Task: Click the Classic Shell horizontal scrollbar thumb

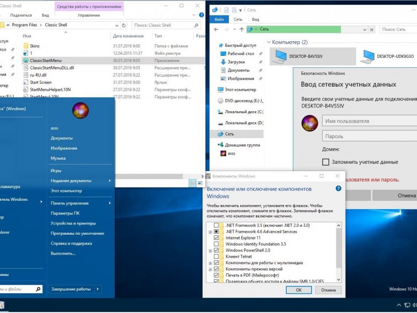Action: tap(149, 176)
